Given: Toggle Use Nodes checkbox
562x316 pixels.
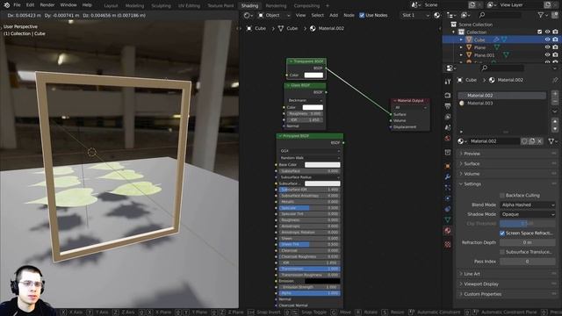Looking at the screenshot, I should point(362,15).
